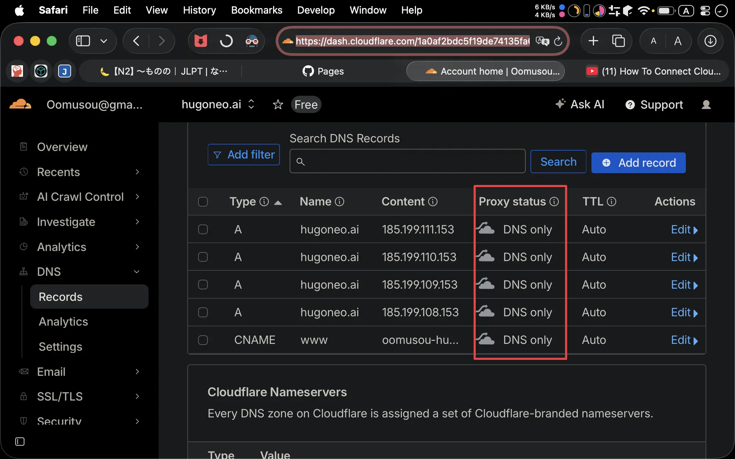735x459 pixels.
Task: Collapse the DNS sidebar section
Action: [x=137, y=271]
